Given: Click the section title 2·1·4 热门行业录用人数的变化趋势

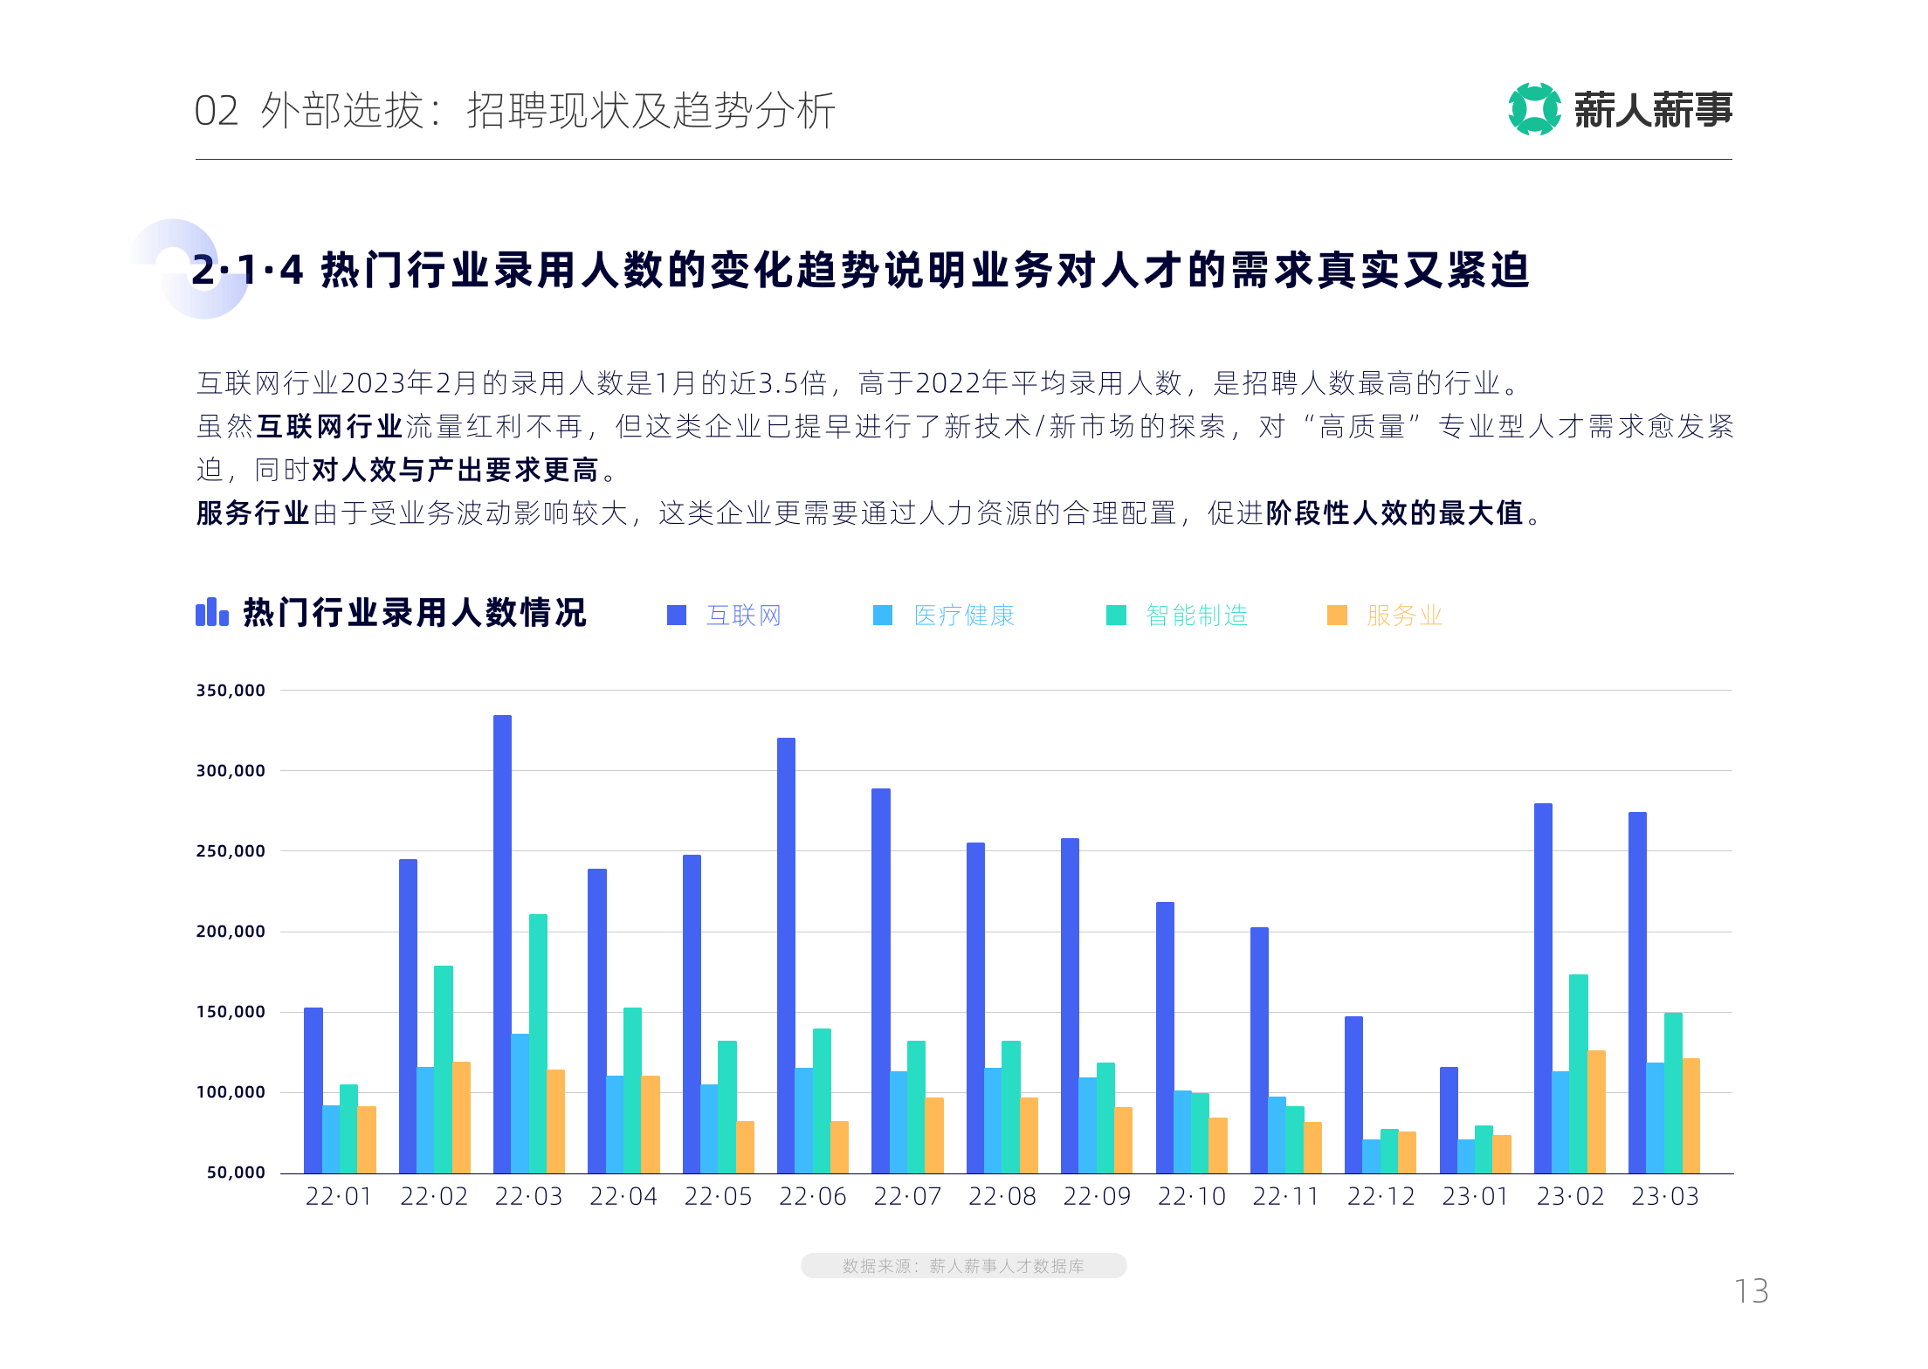Looking at the screenshot, I should (859, 270).
